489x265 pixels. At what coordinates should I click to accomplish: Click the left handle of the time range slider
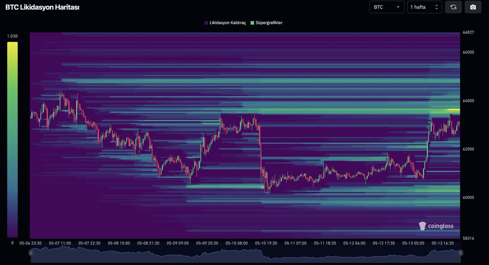point(31,252)
